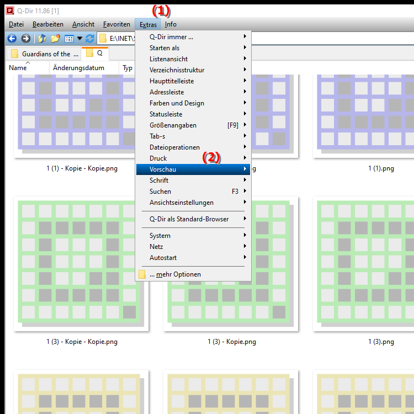Image resolution: width=414 pixels, height=414 pixels.
Task: Click the file name 1 (3) - Kopie.png
Action: (x=232, y=342)
